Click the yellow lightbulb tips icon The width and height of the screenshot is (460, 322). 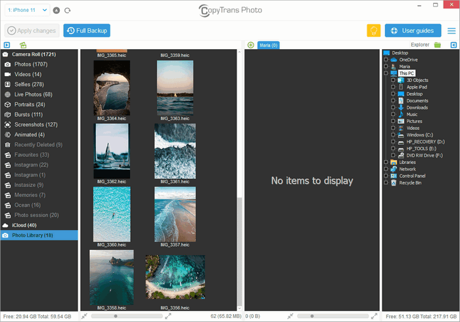point(373,30)
